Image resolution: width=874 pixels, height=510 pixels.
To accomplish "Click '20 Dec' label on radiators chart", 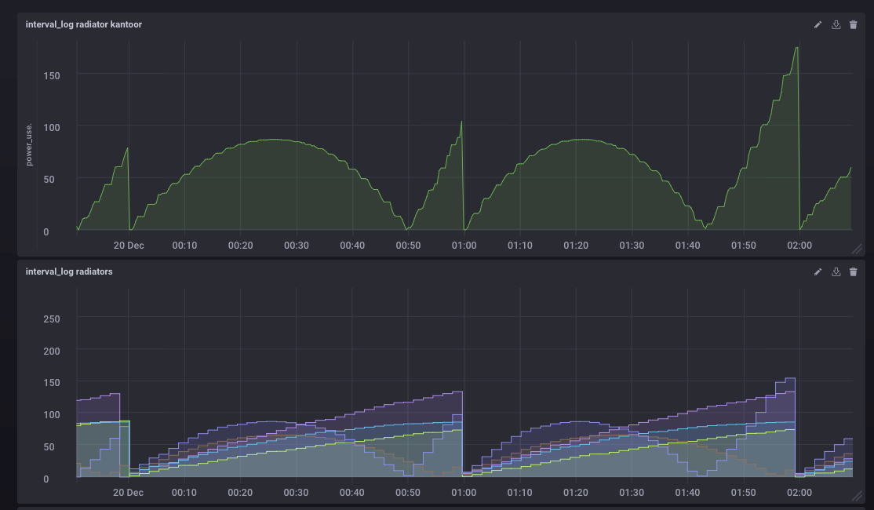I will click(128, 493).
